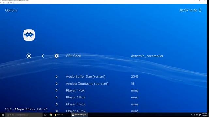209x117 pixels.
Task: Change Player 3 Pak value none
Action: tap(135, 104)
